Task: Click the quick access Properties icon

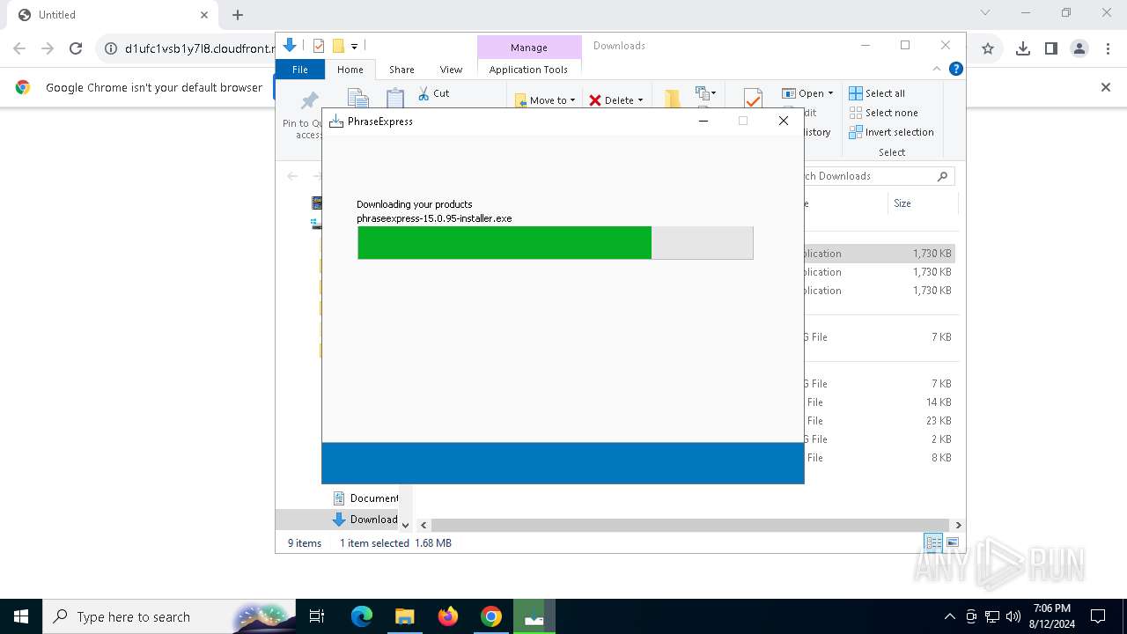Action: click(x=319, y=46)
